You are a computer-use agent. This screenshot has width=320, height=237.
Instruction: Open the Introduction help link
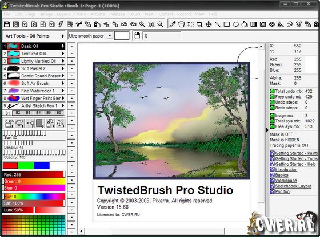(x=286, y=169)
